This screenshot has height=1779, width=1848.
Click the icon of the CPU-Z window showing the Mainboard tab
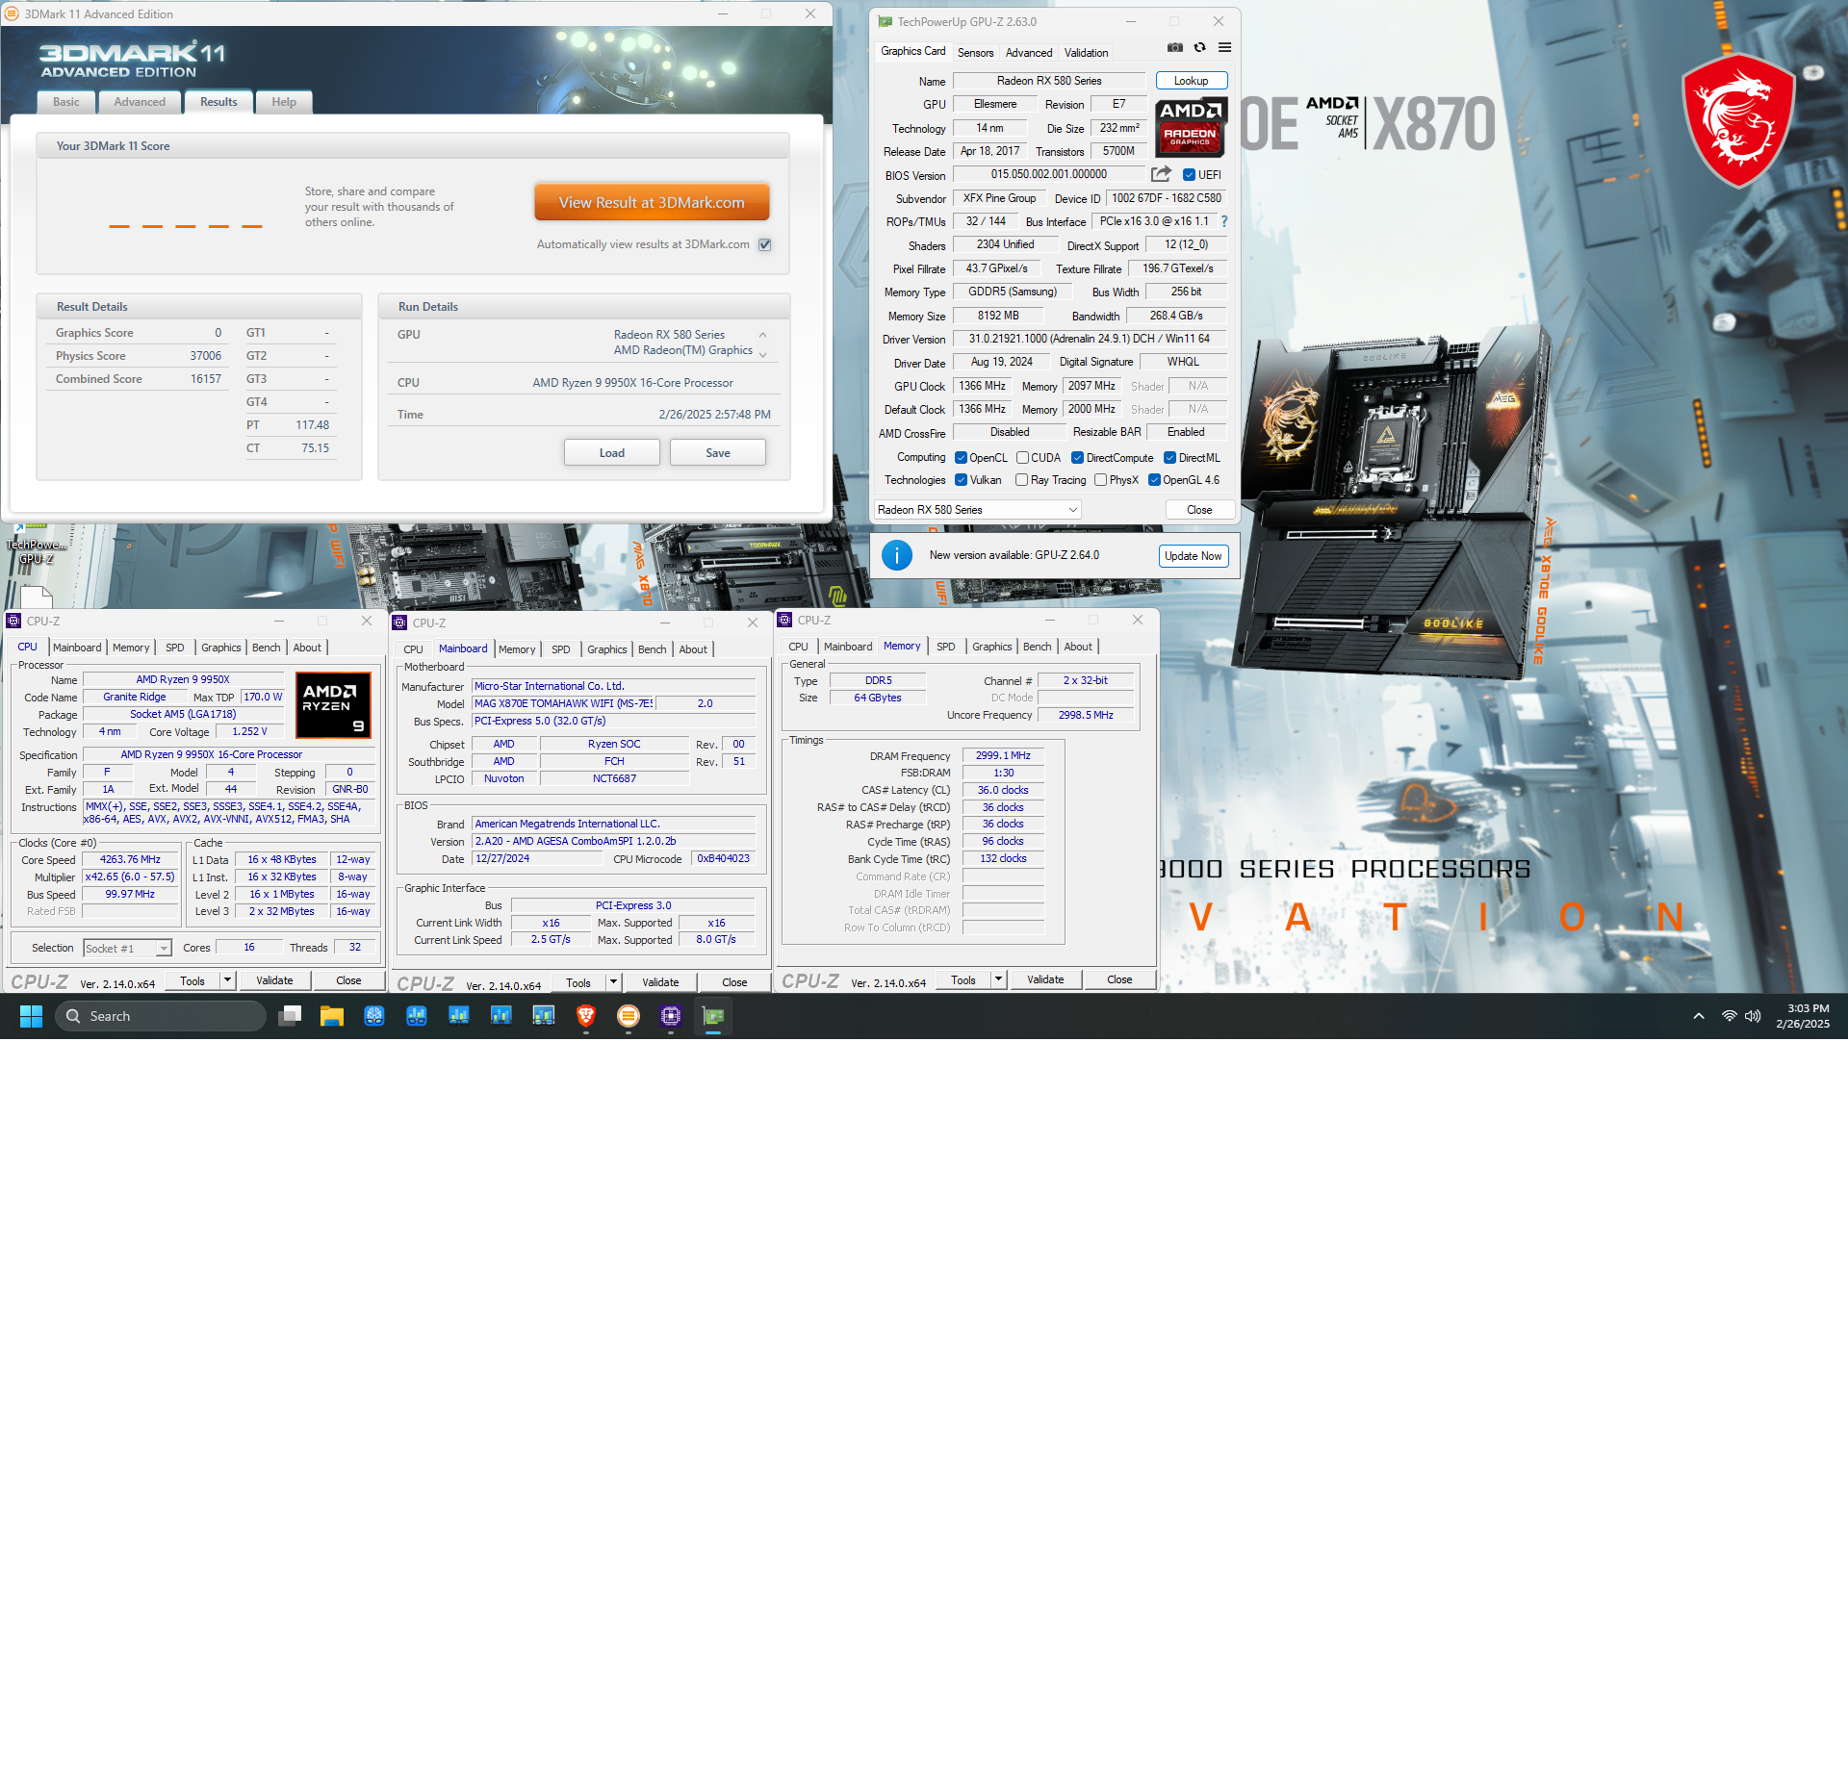[399, 623]
